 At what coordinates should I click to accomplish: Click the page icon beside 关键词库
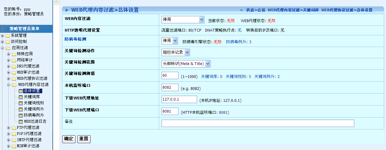21,97
